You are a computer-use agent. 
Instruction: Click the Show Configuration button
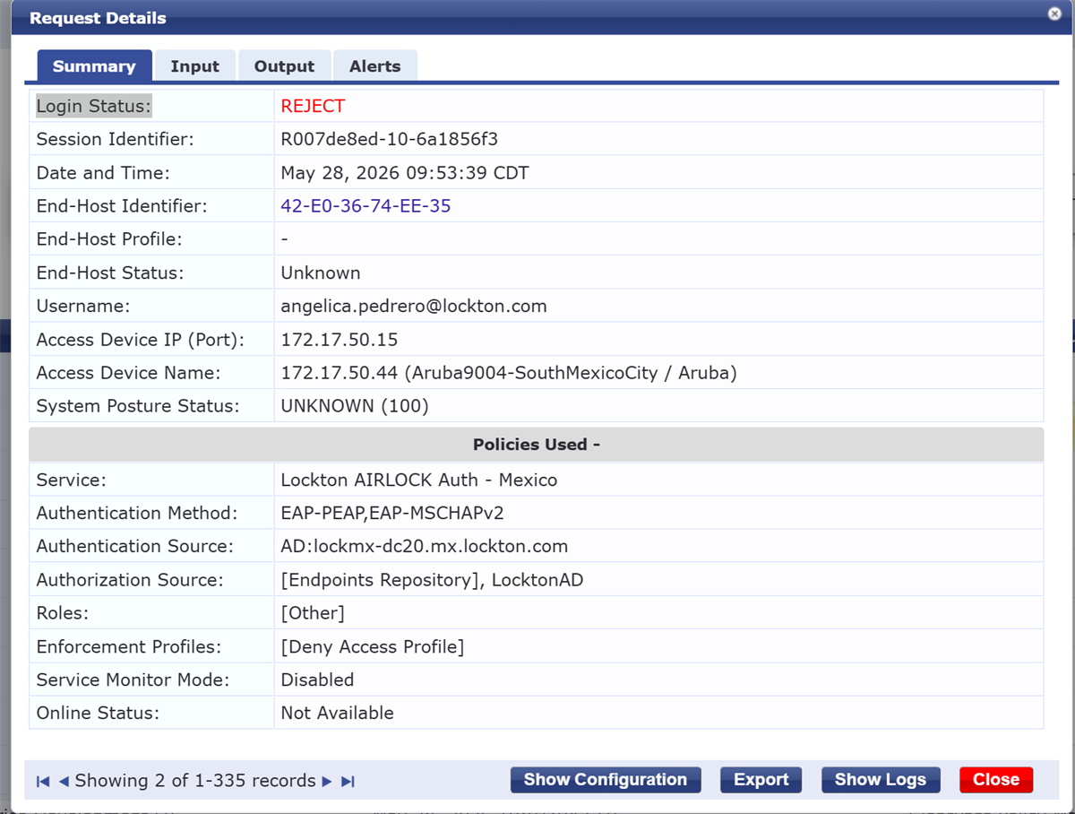[606, 780]
